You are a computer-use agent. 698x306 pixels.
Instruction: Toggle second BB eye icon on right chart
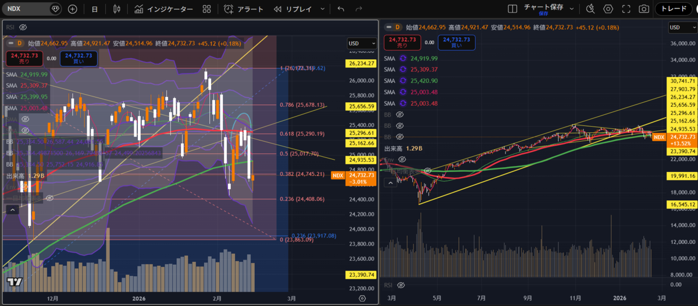click(x=400, y=125)
